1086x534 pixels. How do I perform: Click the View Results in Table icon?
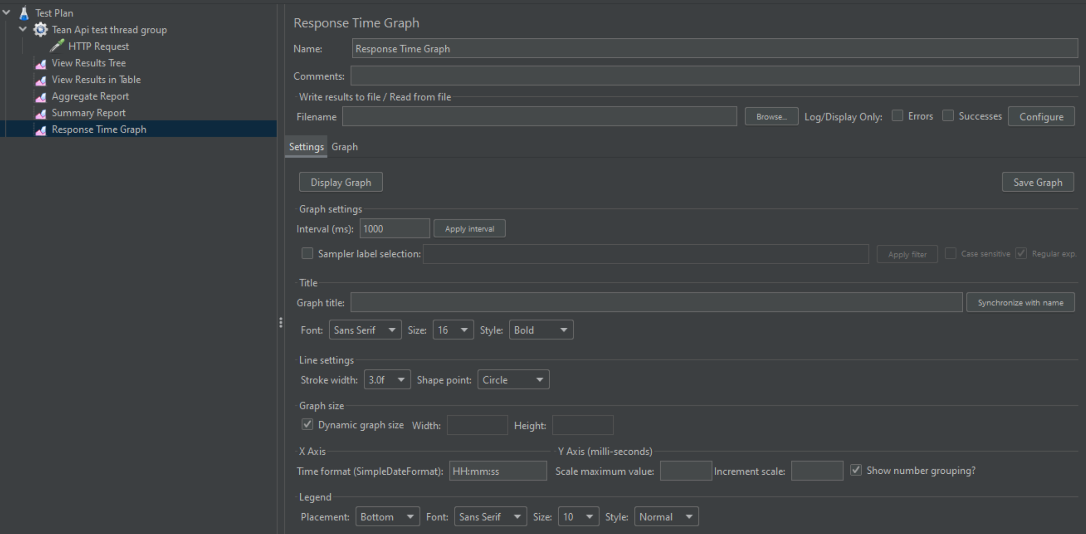(41, 80)
